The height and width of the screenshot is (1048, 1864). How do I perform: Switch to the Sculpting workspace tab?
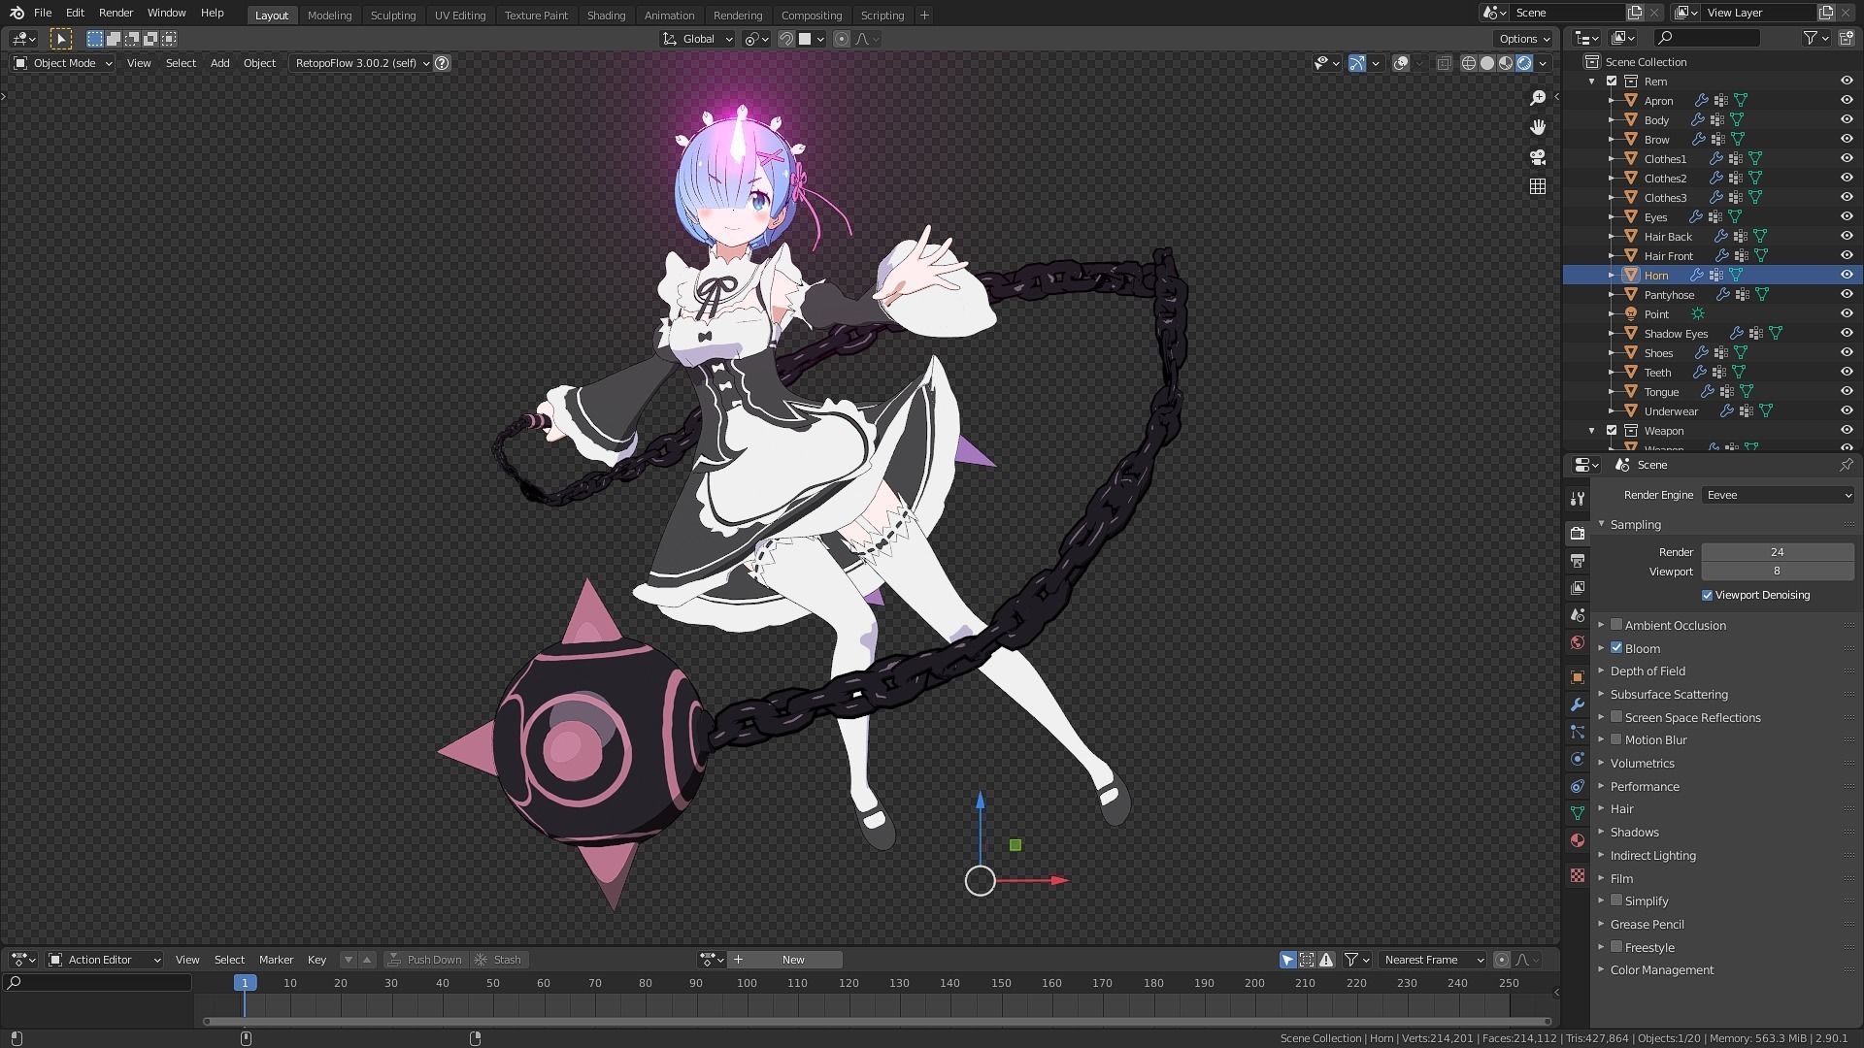[393, 16]
